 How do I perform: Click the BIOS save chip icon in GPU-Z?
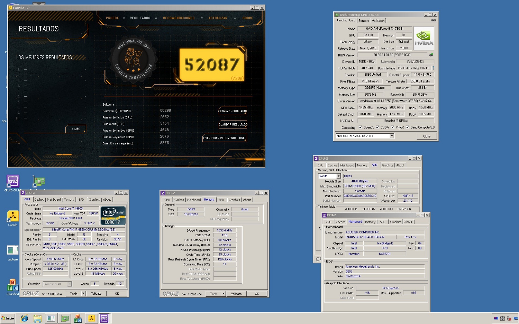click(x=431, y=55)
